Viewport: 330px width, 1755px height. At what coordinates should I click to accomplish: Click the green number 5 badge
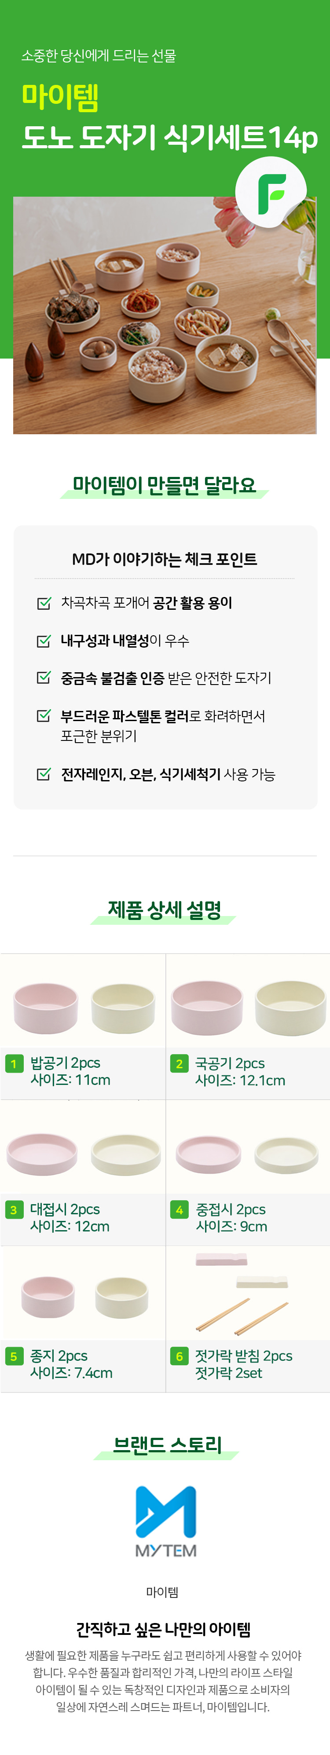pyautogui.click(x=14, y=1356)
